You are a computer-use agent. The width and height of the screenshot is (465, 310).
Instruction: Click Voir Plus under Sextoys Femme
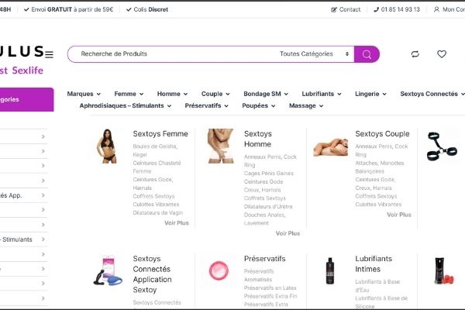tap(177, 222)
